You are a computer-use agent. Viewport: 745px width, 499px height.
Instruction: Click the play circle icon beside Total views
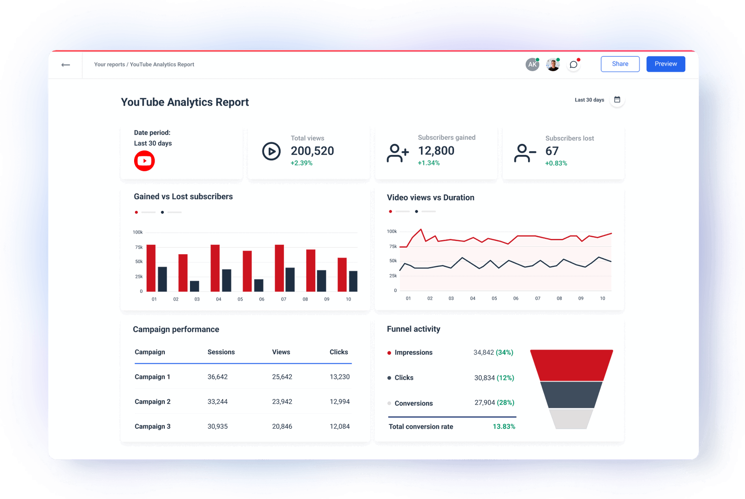point(271,151)
